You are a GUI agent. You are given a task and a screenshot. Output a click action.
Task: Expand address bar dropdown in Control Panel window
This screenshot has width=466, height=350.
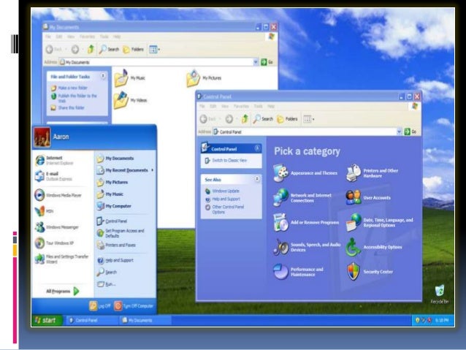(399, 132)
